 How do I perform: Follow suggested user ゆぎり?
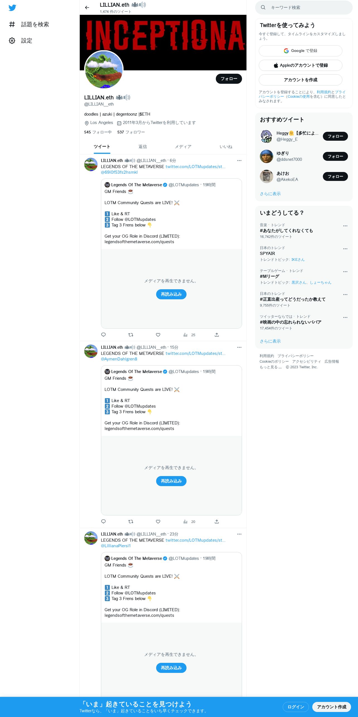click(335, 156)
